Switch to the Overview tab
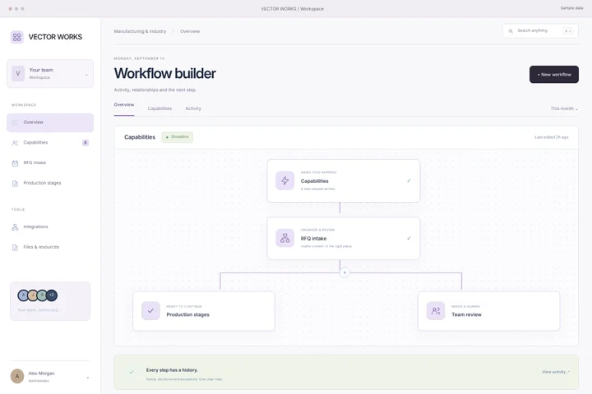This screenshot has height=394, width=592. pyautogui.click(x=124, y=105)
